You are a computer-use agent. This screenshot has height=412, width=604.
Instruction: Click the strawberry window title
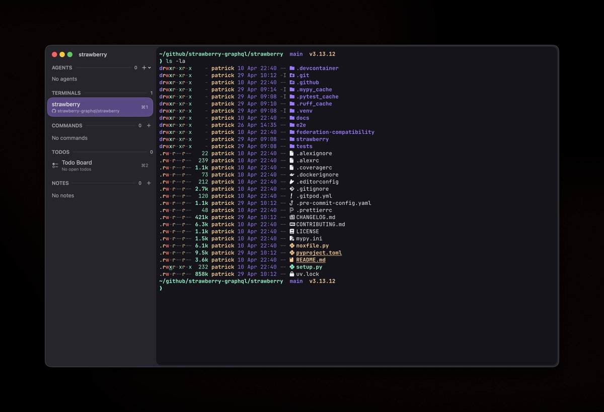[93, 54]
